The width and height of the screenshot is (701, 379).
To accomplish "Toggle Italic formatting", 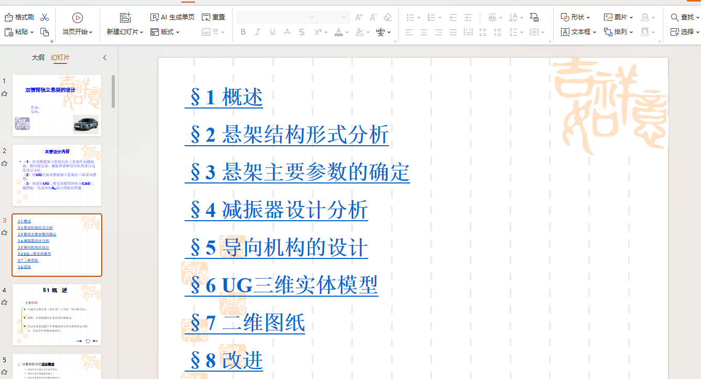I will tap(257, 32).
